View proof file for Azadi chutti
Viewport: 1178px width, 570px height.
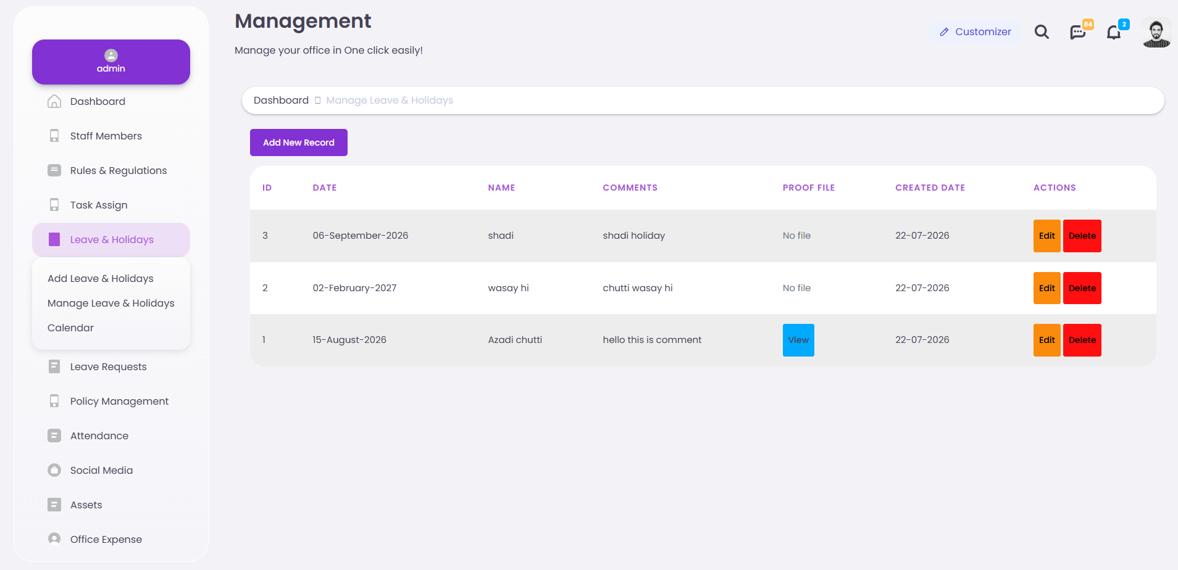click(x=798, y=340)
